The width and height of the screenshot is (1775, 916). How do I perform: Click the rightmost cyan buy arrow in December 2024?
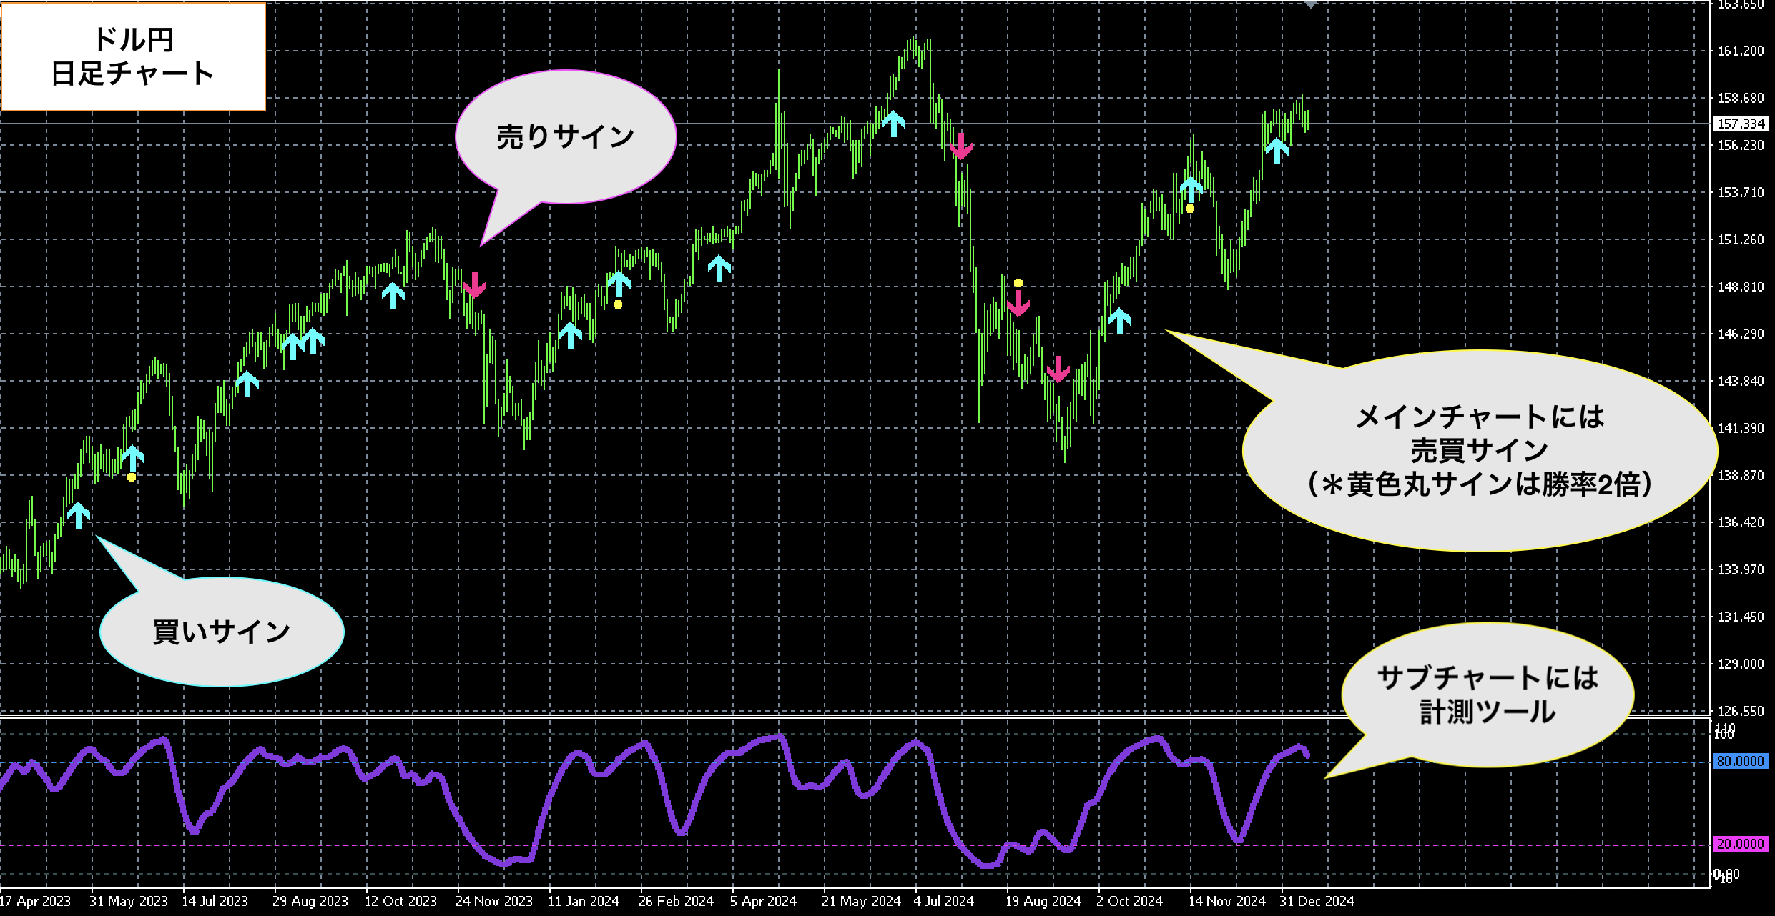pos(1277,151)
